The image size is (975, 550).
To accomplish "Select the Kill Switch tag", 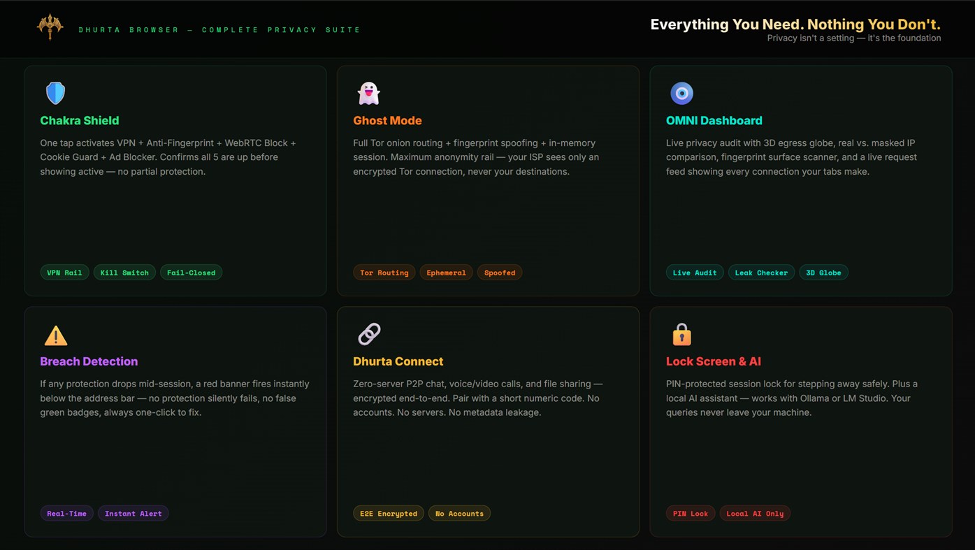I will click(x=124, y=273).
